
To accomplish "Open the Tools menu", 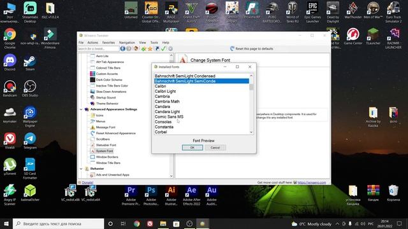I will 154,43.
